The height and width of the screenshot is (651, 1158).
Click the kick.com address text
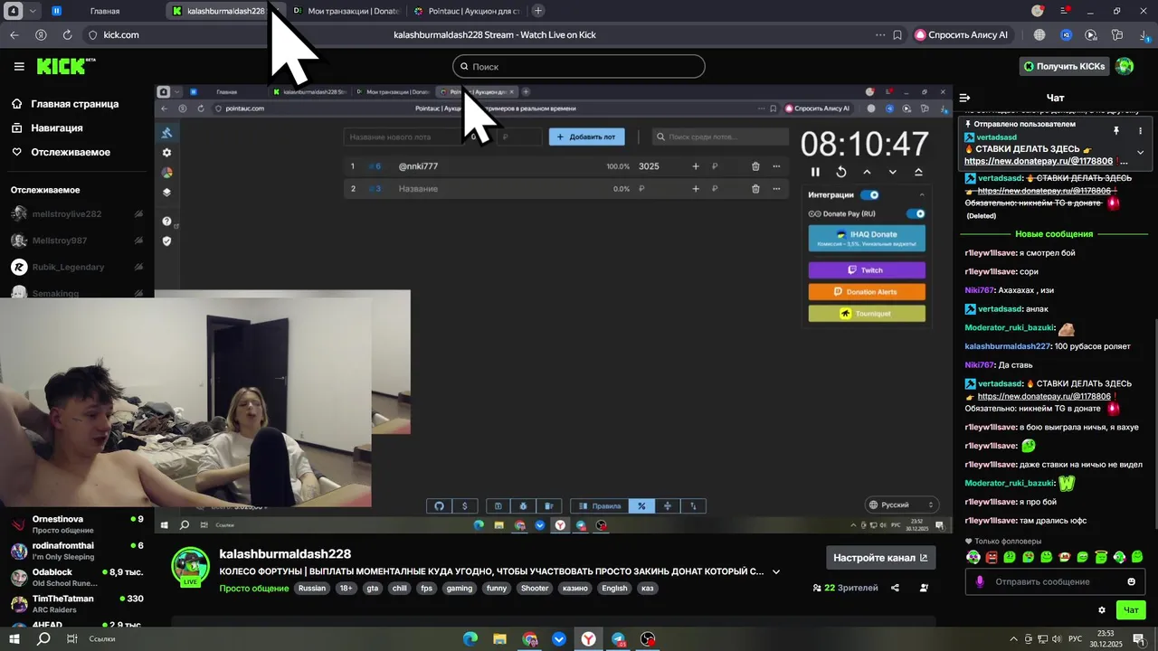pyautogui.click(x=121, y=34)
